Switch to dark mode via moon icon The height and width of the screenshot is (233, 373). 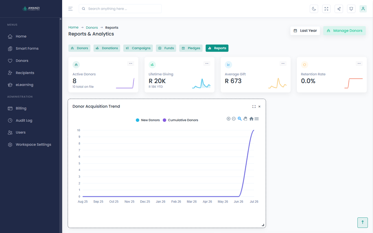coord(314,9)
